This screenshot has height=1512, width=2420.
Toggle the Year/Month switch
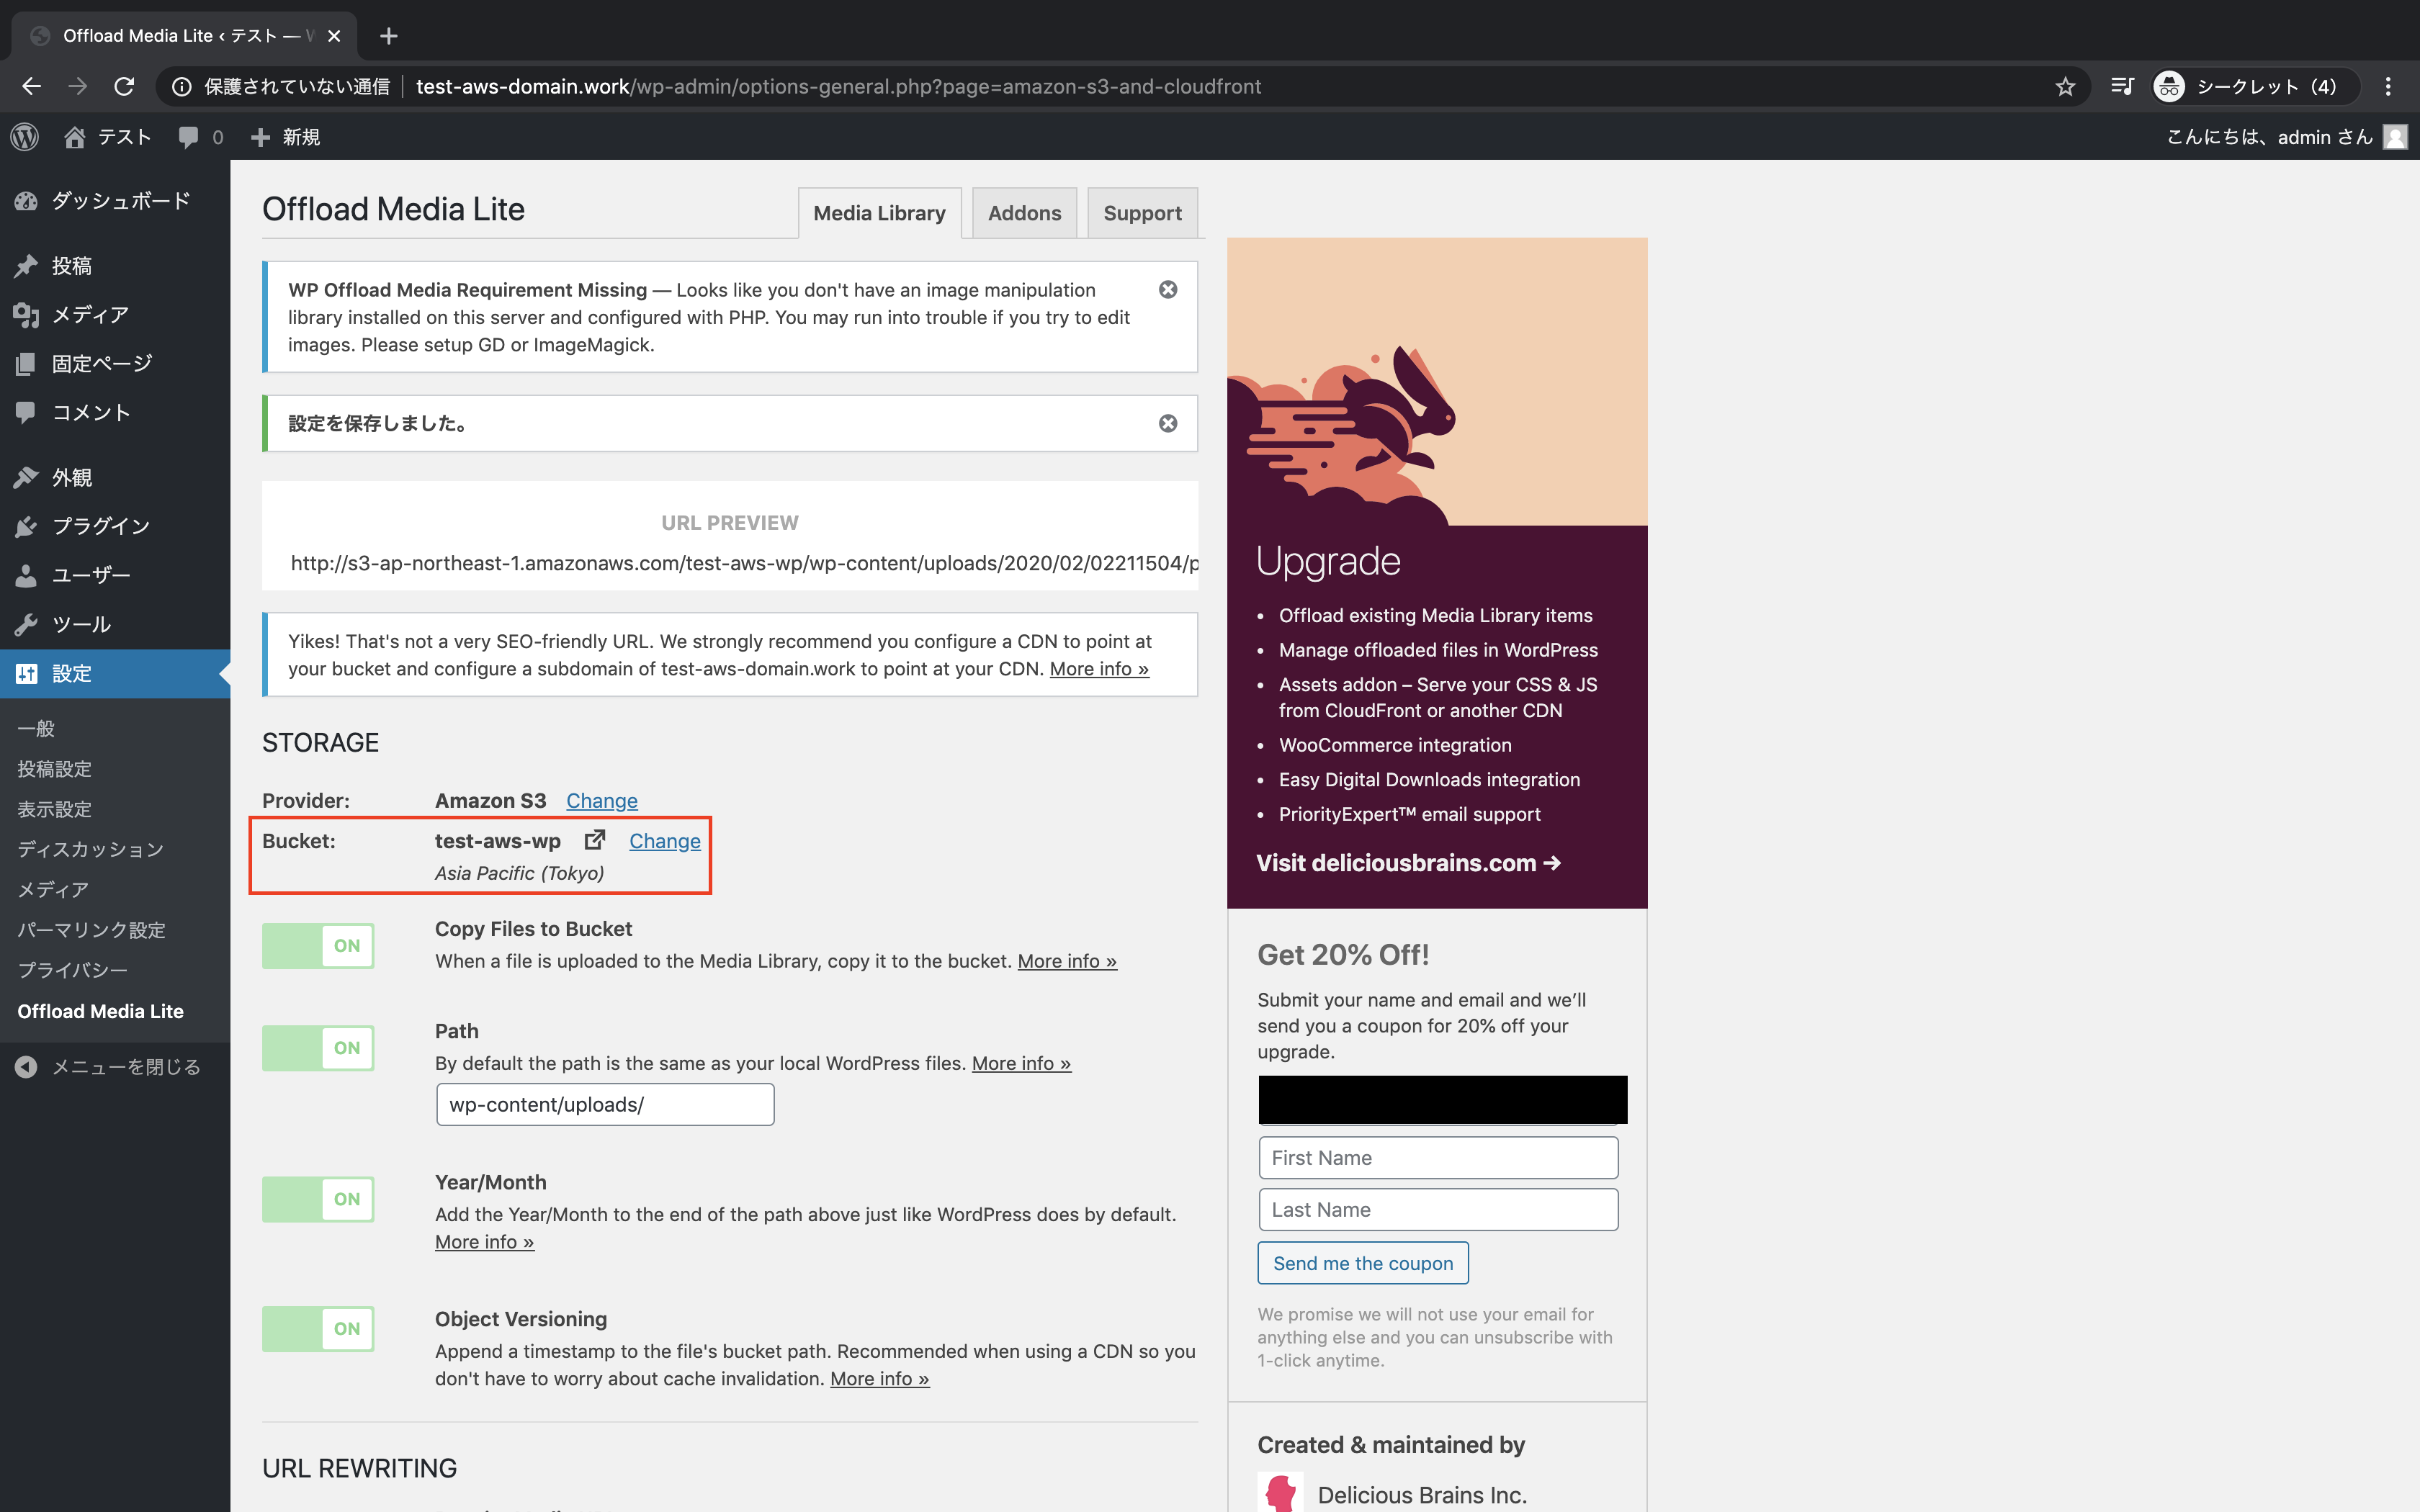coord(318,1199)
